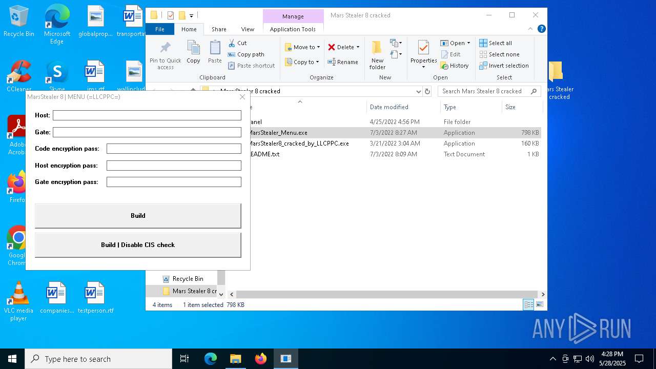Viewport: 656px width, 369px height.
Task: Open the Windows Start menu
Action: pyautogui.click(x=12, y=359)
